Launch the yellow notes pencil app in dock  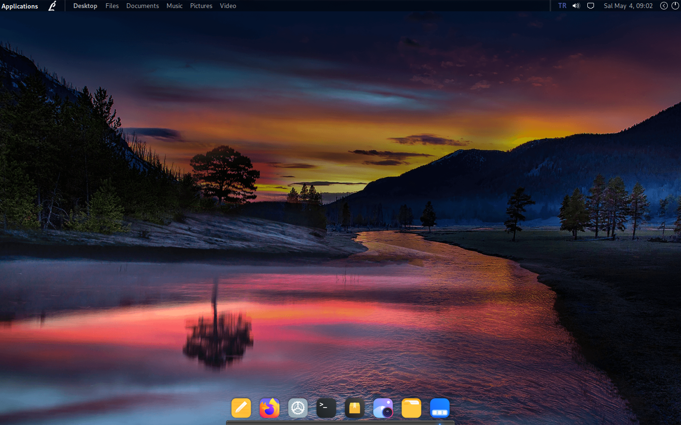[241, 408]
